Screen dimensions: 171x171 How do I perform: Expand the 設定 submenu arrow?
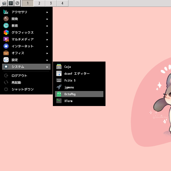pyautogui.click(x=47, y=60)
